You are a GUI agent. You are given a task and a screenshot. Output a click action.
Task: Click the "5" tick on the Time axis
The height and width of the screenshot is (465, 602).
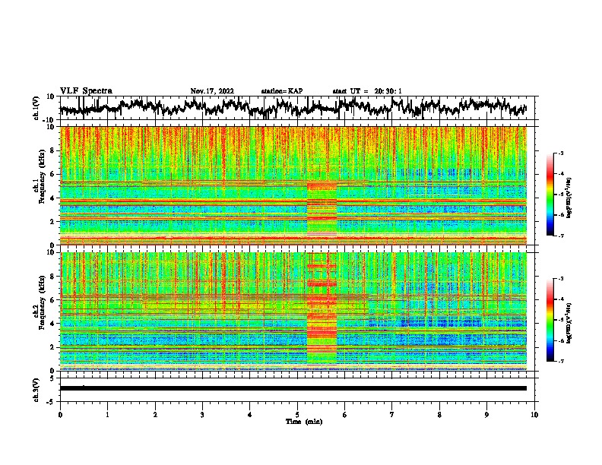pyautogui.click(x=297, y=415)
